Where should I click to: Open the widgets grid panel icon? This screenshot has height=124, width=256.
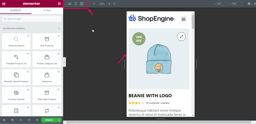[x=59, y=4]
